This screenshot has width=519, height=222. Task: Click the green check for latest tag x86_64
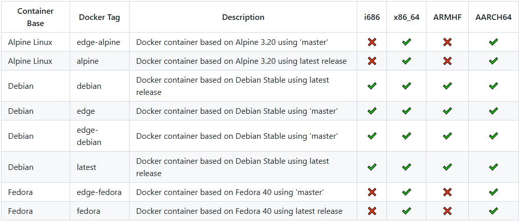coord(406,167)
